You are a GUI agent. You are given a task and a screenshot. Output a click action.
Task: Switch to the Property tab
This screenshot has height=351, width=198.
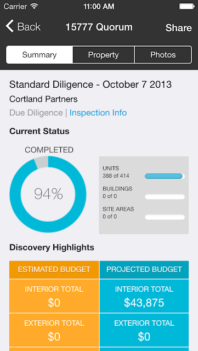coord(104,55)
